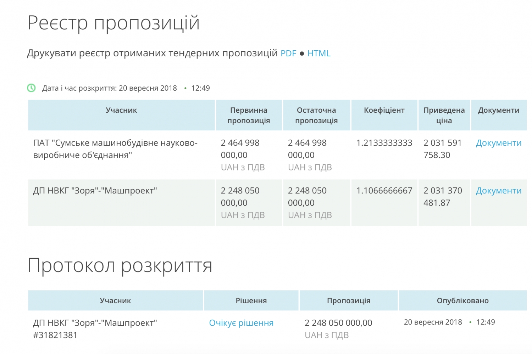Click the Приведена ціна column header
Viewport: 532px width, 354px height.
(444, 115)
